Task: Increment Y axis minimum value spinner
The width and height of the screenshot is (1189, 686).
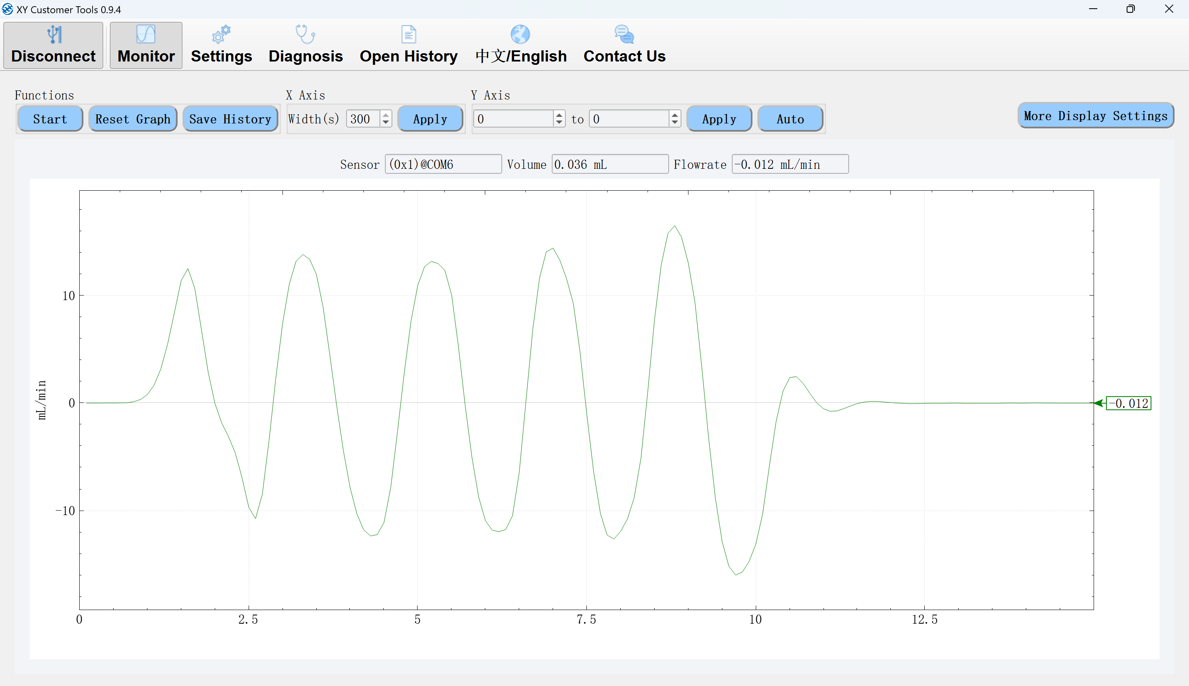Action: tap(559, 115)
